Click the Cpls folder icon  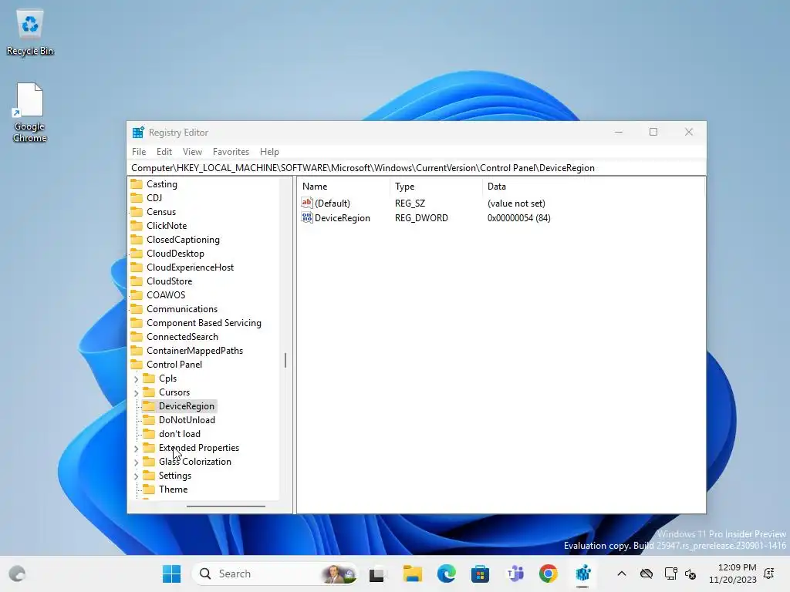pos(149,378)
